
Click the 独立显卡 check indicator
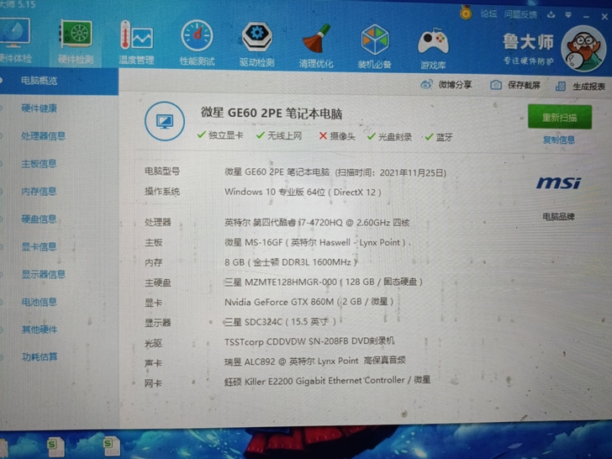click(220, 135)
